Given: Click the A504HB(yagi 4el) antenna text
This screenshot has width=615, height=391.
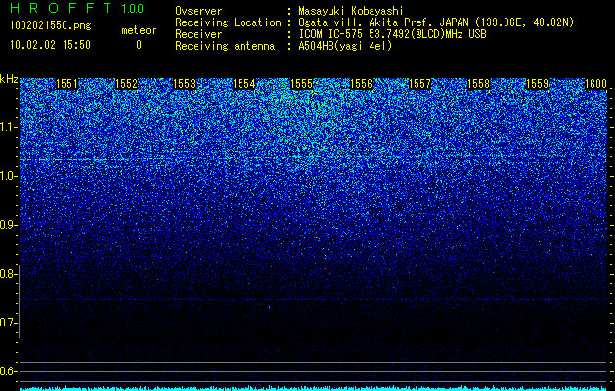Looking at the screenshot, I should pyautogui.click(x=345, y=46).
